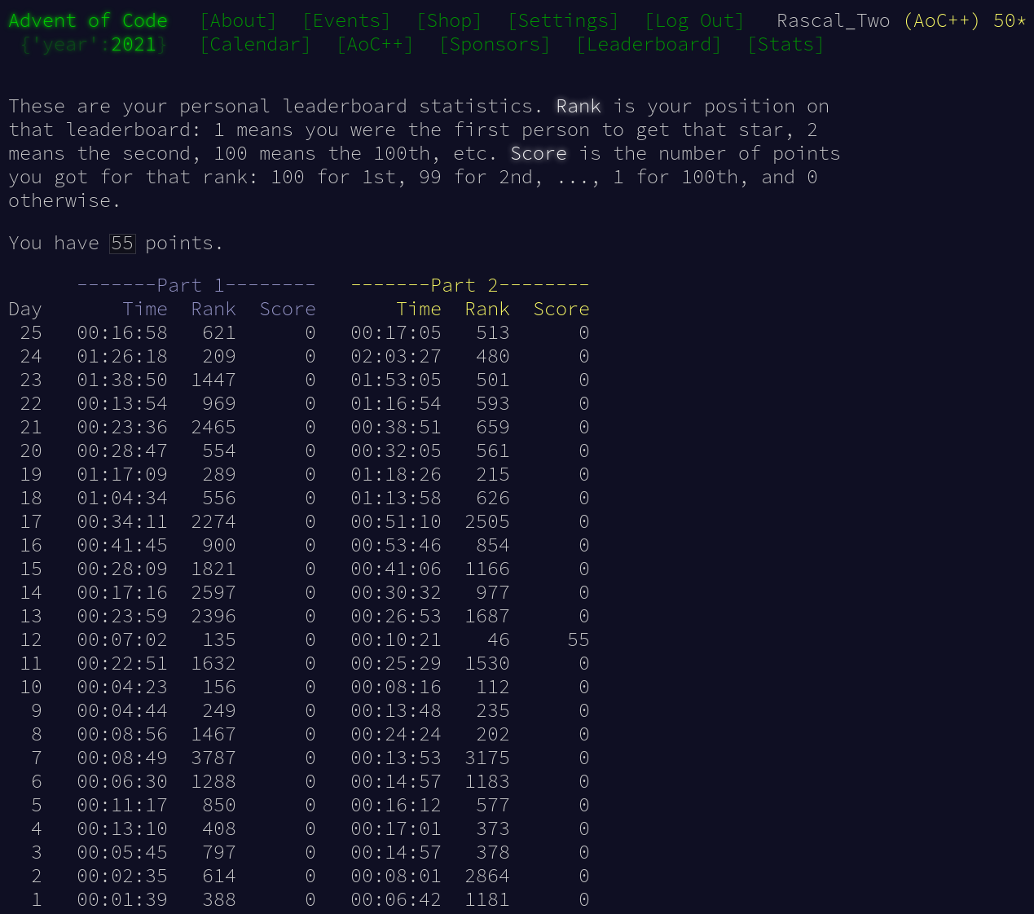Click highlighted word Rank in description
1034x914 pixels.
pyautogui.click(x=579, y=106)
